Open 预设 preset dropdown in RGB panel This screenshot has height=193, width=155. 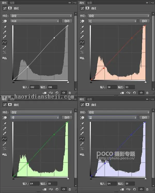tap(41, 16)
